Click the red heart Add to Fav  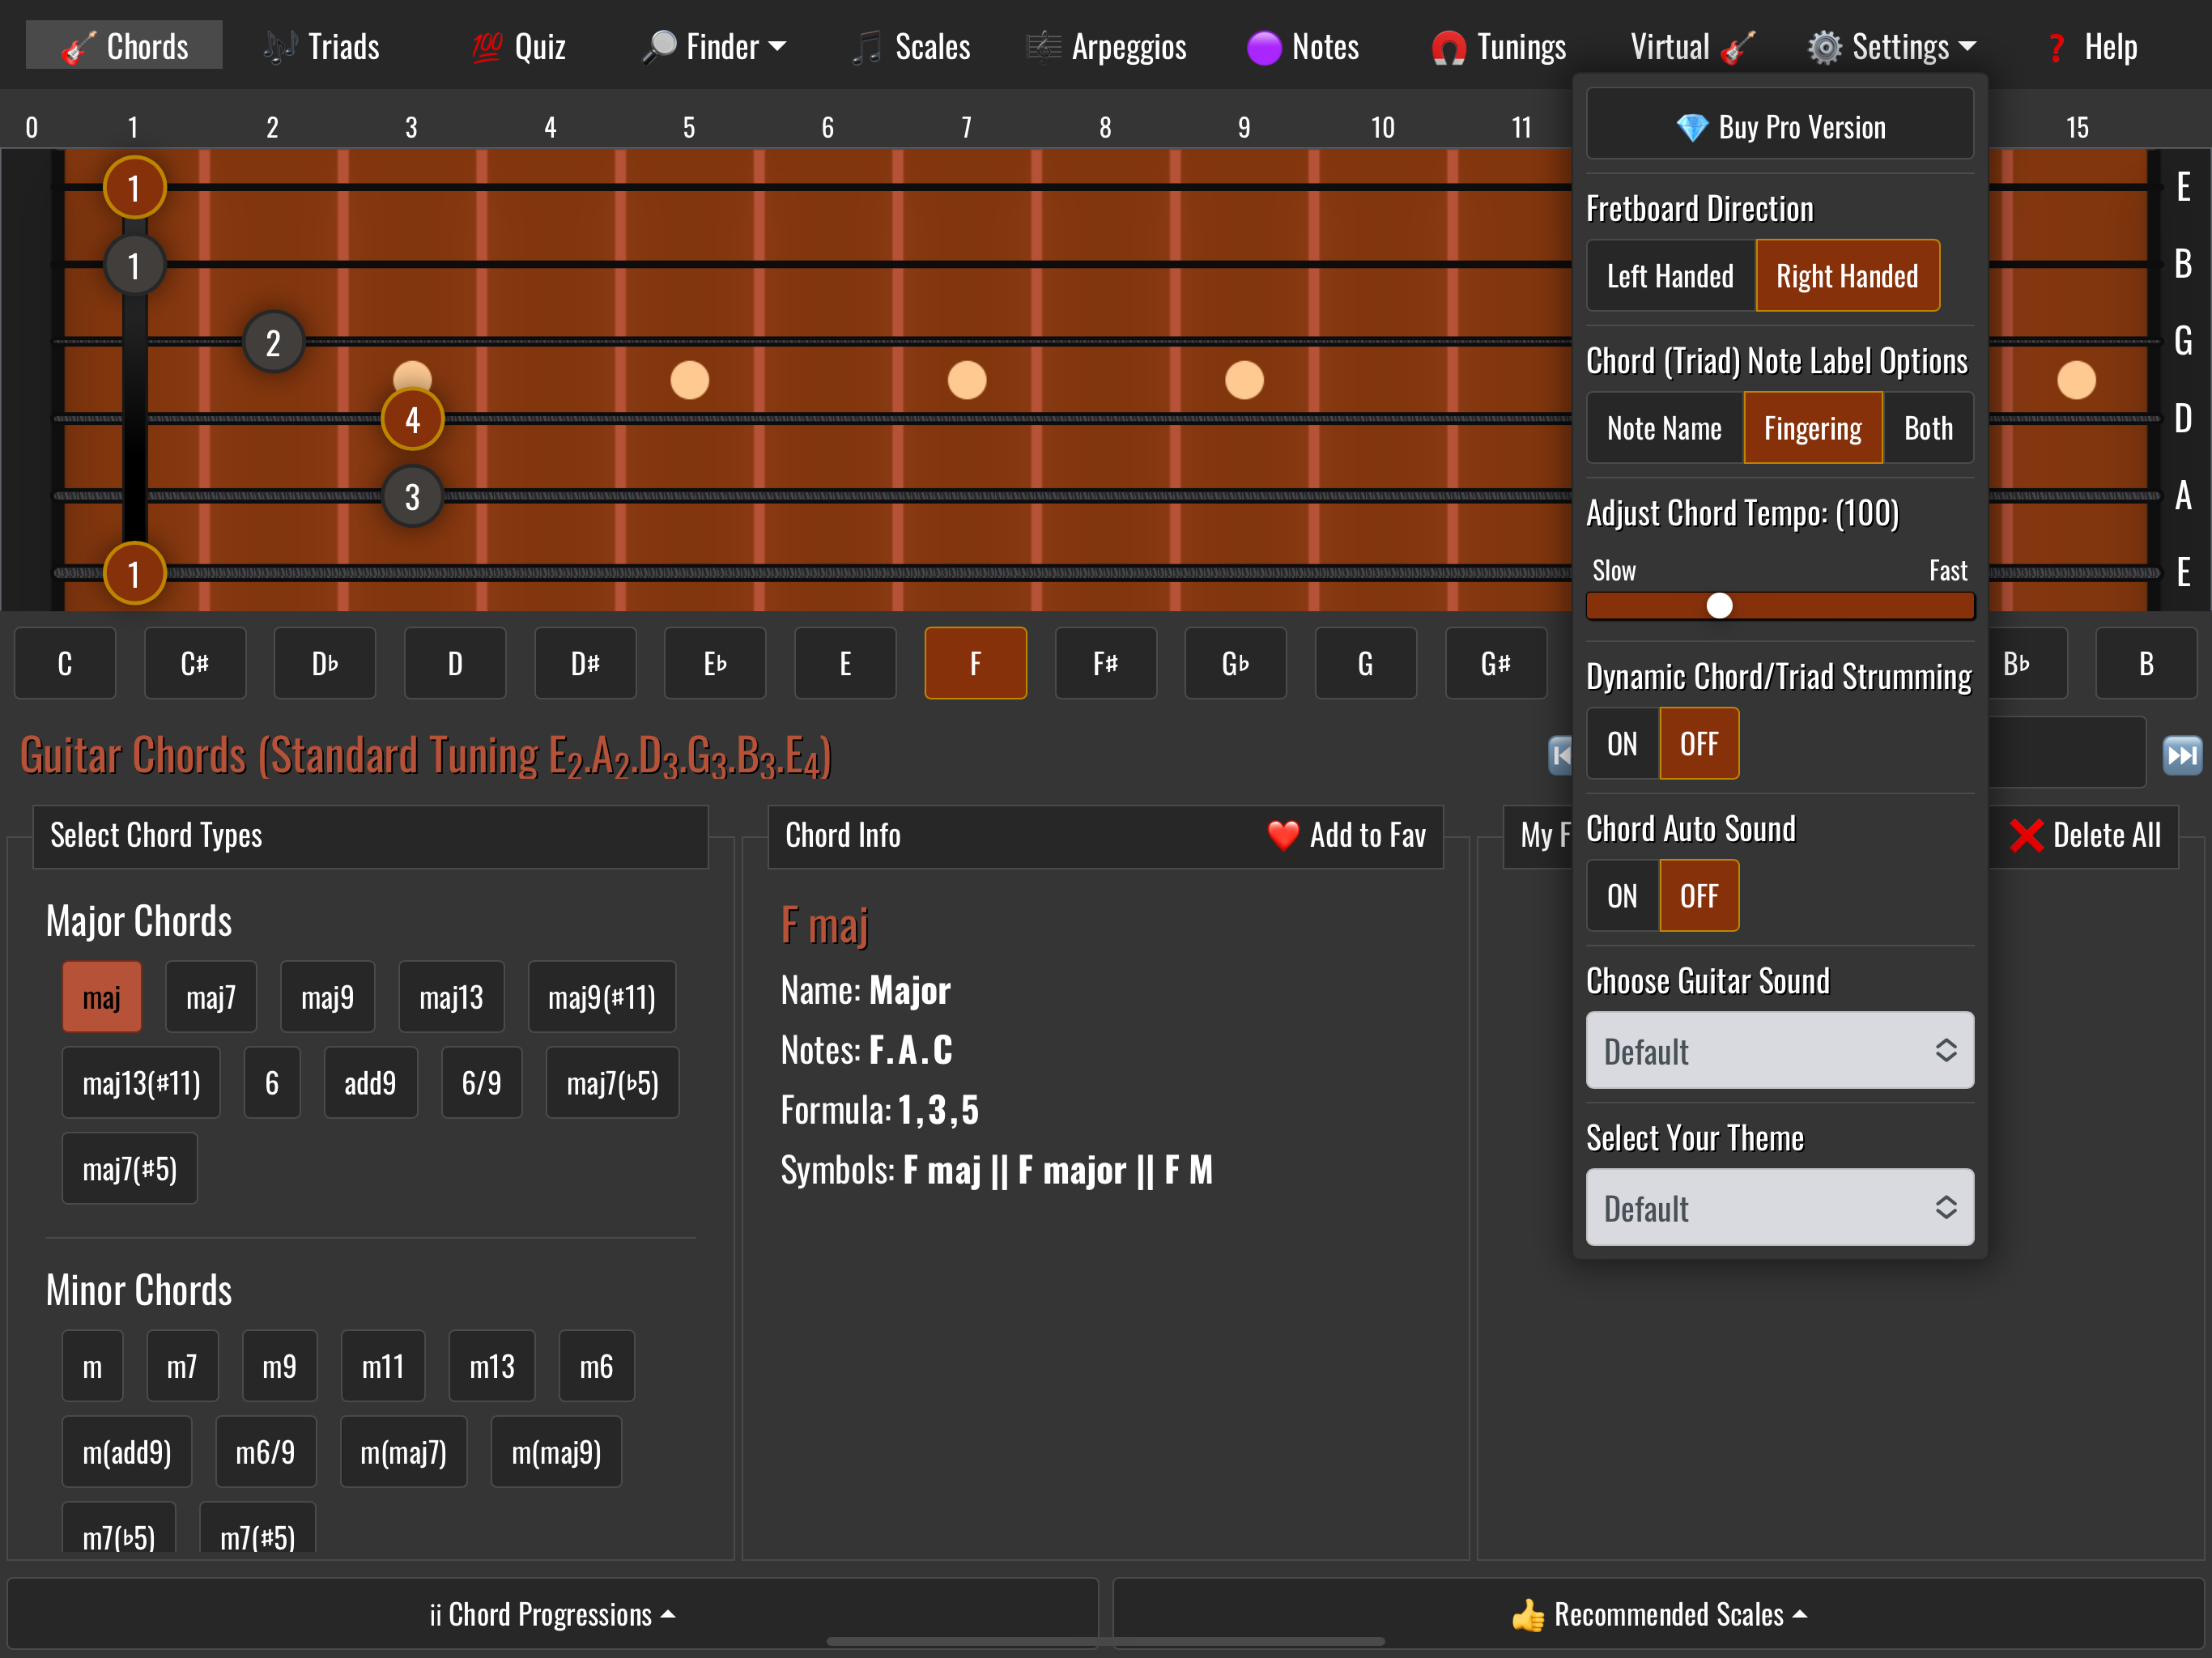[1283, 835]
